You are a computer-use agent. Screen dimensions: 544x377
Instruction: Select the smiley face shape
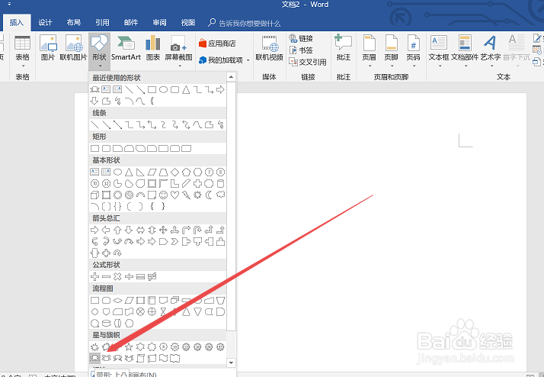pos(163,195)
